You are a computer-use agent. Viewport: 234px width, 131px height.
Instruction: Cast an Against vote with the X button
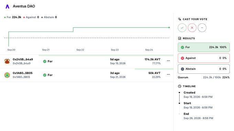coord(192,28)
